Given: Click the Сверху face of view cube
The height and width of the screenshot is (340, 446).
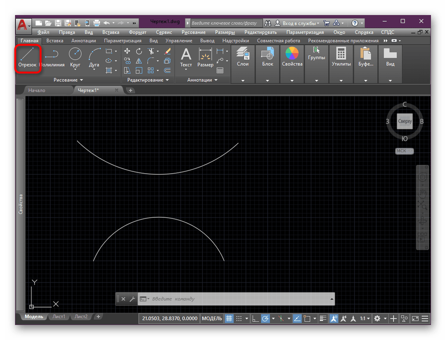Looking at the screenshot, I should (x=405, y=121).
